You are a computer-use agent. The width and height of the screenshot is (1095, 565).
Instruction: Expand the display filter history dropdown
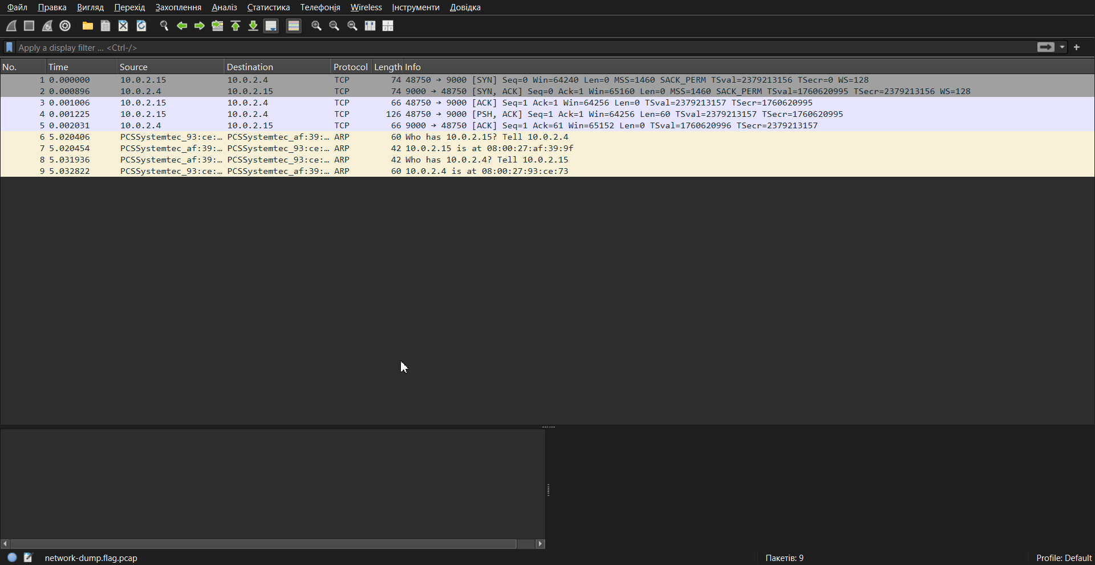[1062, 47]
